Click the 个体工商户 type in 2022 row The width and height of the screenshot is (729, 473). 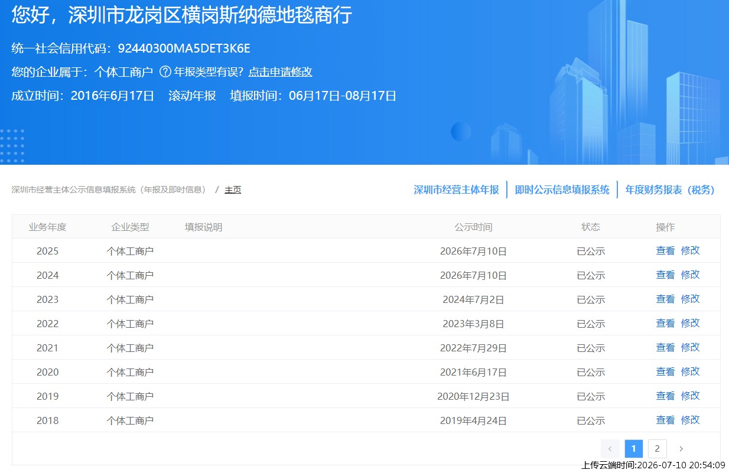click(x=130, y=324)
